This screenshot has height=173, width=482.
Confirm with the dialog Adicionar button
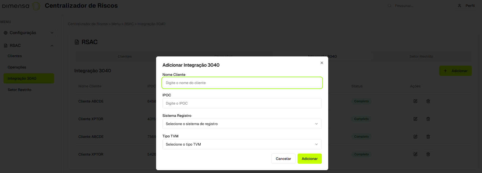click(310, 159)
